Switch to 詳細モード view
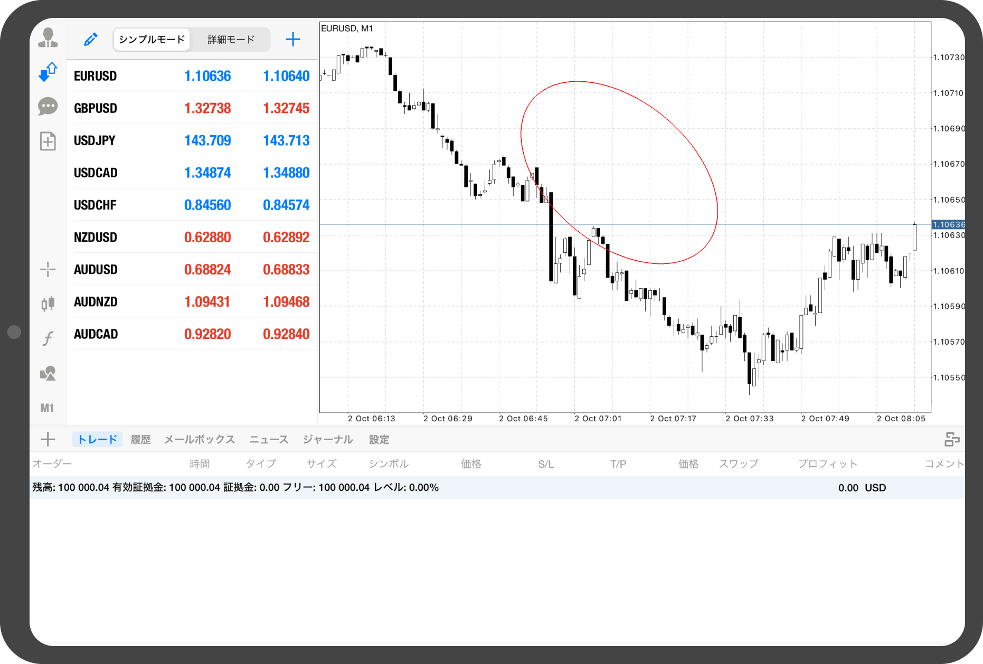The height and width of the screenshot is (664, 983). [231, 40]
